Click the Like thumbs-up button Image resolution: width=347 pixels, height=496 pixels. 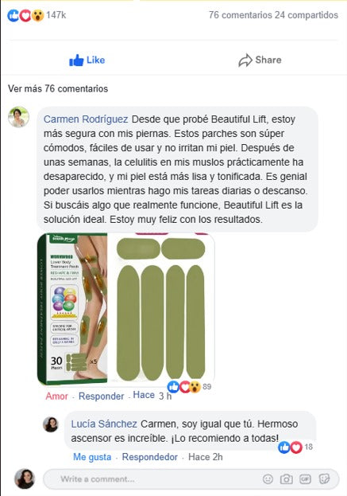87,60
